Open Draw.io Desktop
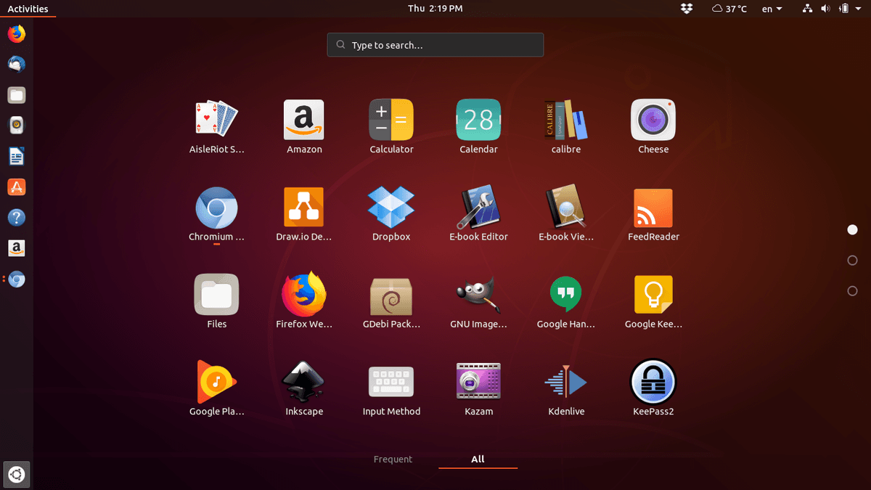Image resolution: width=871 pixels, height=490 pixels. tap(304, 208)
